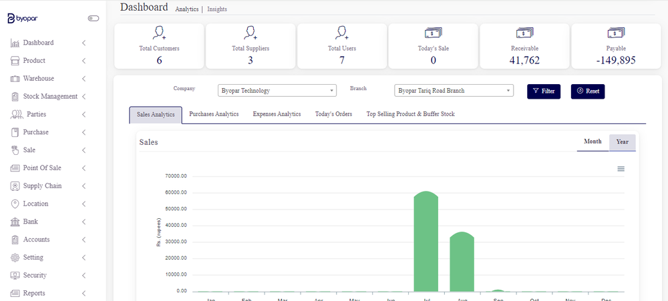Select the Sales Analytics tab
This screenshot has width=668, height=301.
pyautogui.click(x=156, y=115)
